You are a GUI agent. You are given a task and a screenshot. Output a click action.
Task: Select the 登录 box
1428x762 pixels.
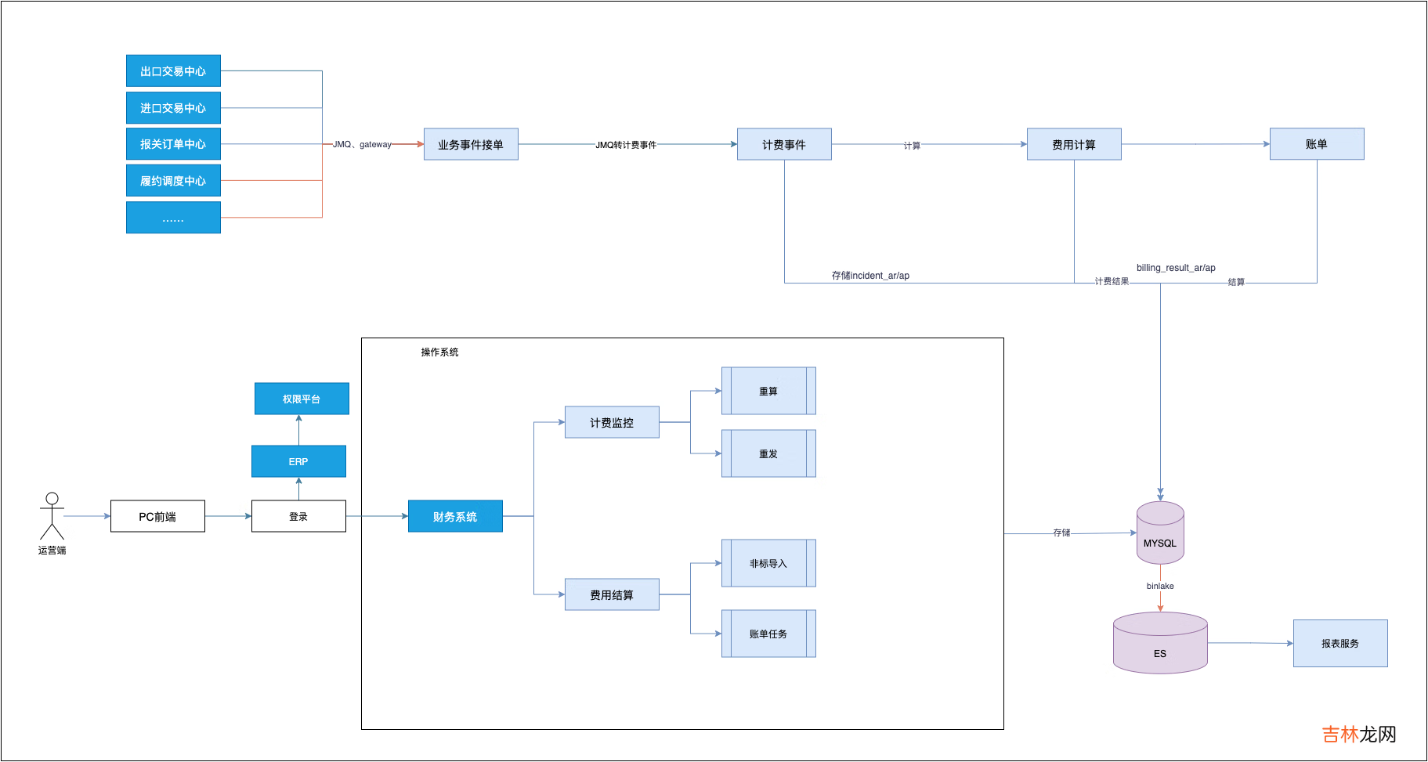[298, 516]
